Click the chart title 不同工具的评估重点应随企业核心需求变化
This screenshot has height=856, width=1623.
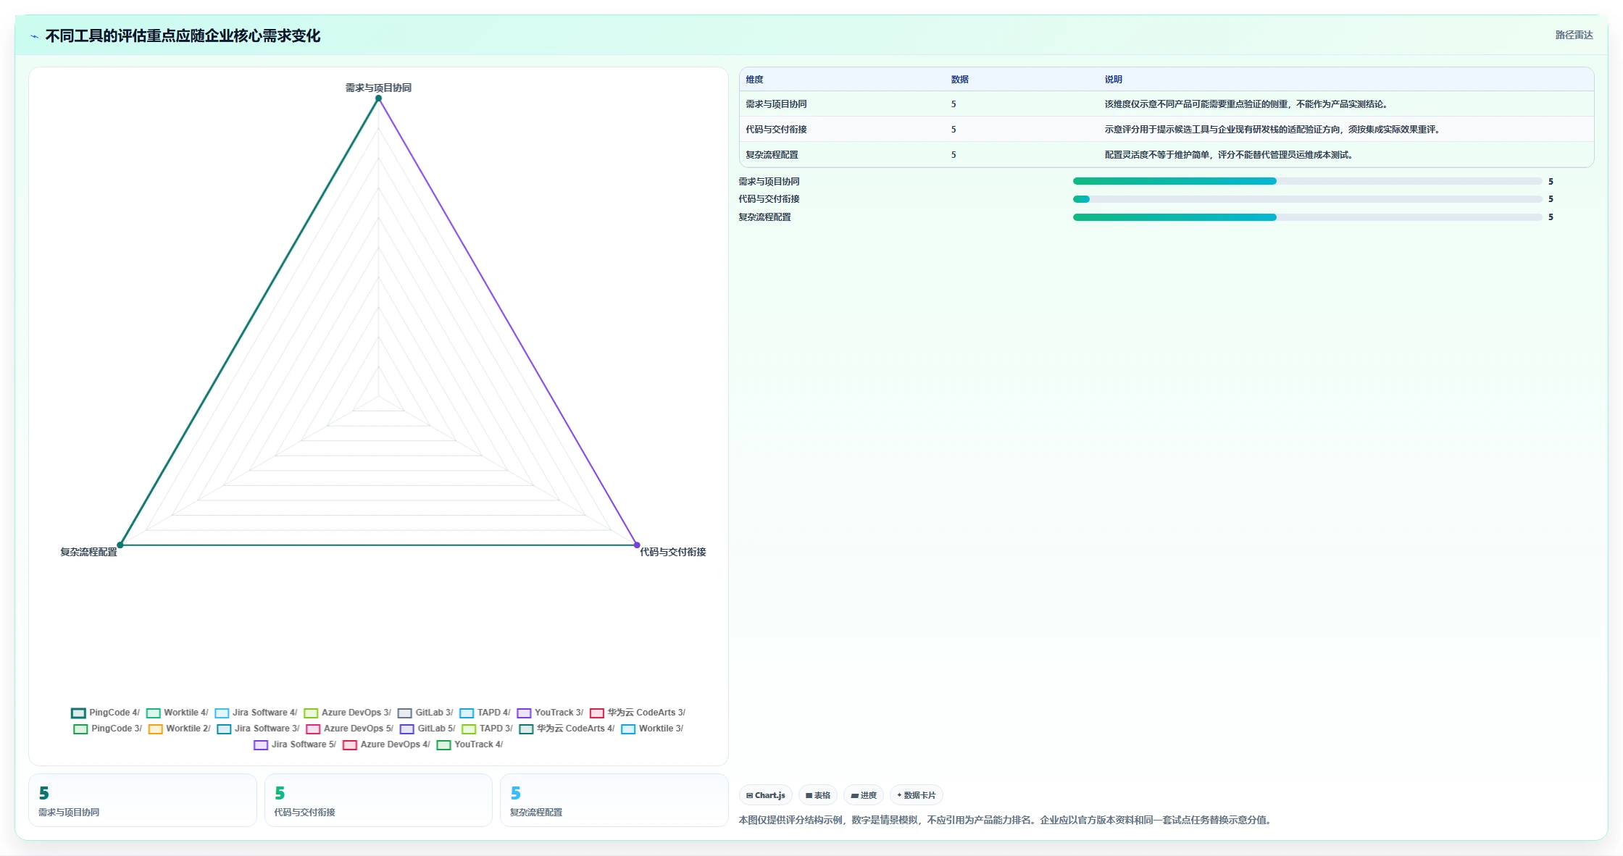click(183, 35)
